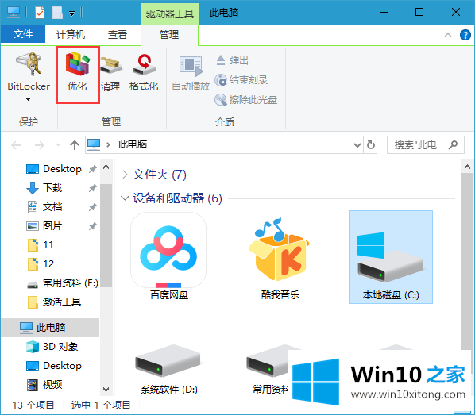Select 此电脑 (This PC) in the sidebar
The image size is (475, 415).
pyautogui.click(x=50, y=327)
